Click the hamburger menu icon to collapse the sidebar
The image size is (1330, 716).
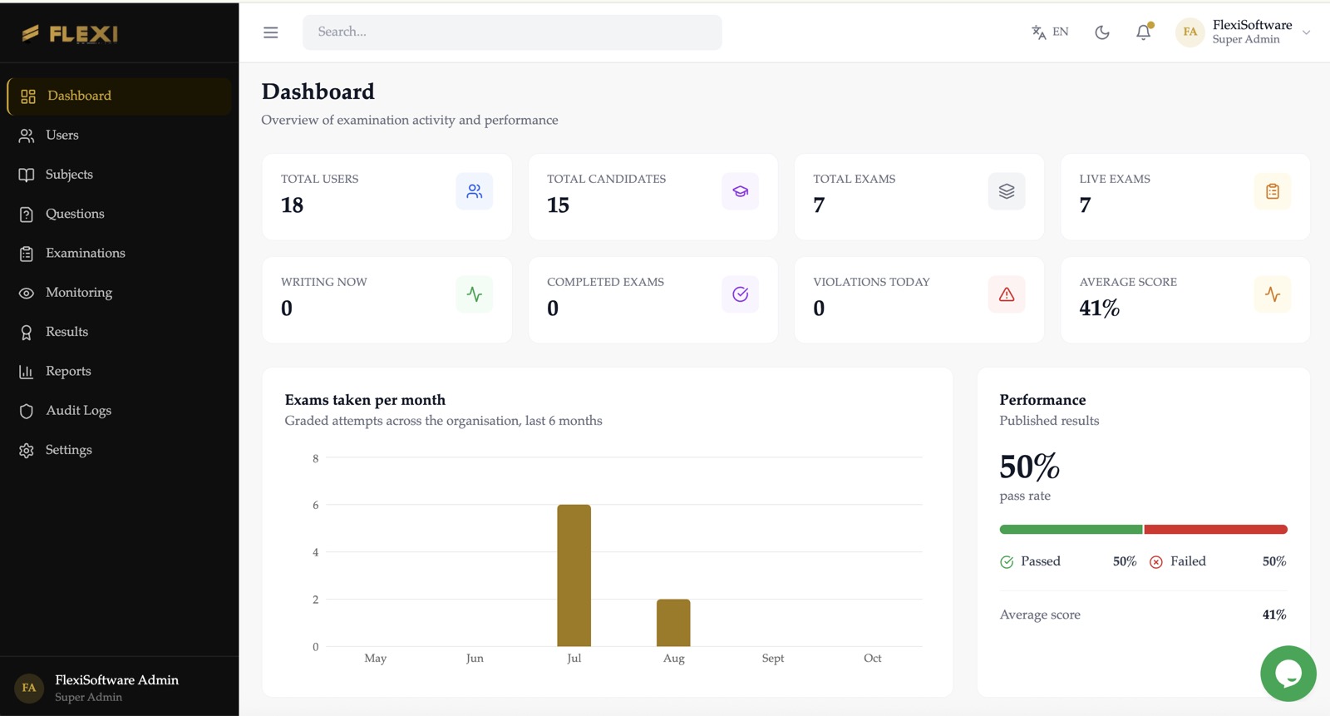click(x=270, y=32)
